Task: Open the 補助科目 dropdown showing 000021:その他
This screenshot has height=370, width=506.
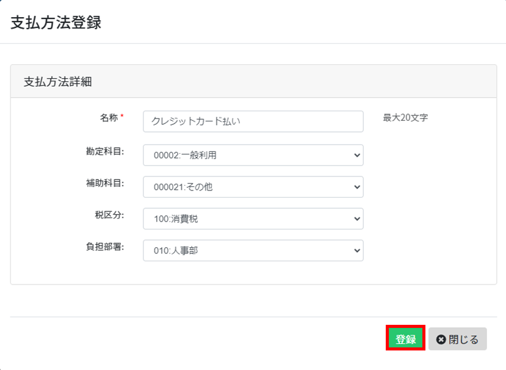Action: [x=253, y=187]
